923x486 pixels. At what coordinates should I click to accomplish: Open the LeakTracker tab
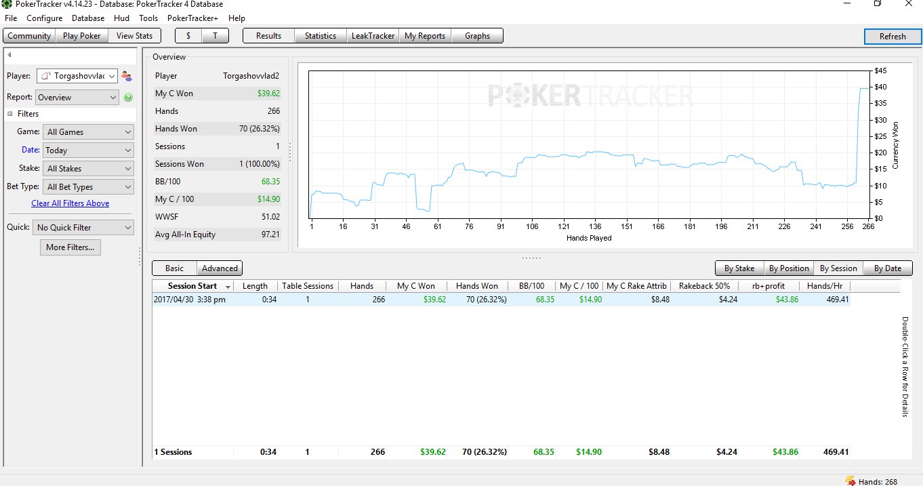tap(373, 36)
